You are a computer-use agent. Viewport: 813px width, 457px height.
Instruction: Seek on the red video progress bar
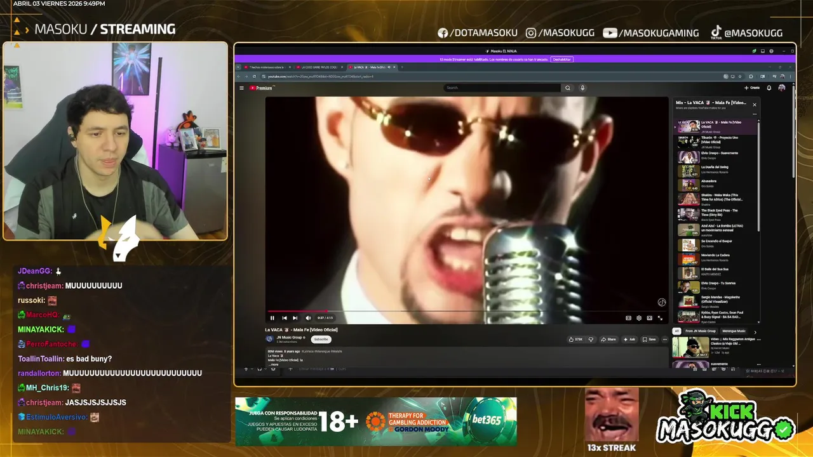(x=467, y=312)
